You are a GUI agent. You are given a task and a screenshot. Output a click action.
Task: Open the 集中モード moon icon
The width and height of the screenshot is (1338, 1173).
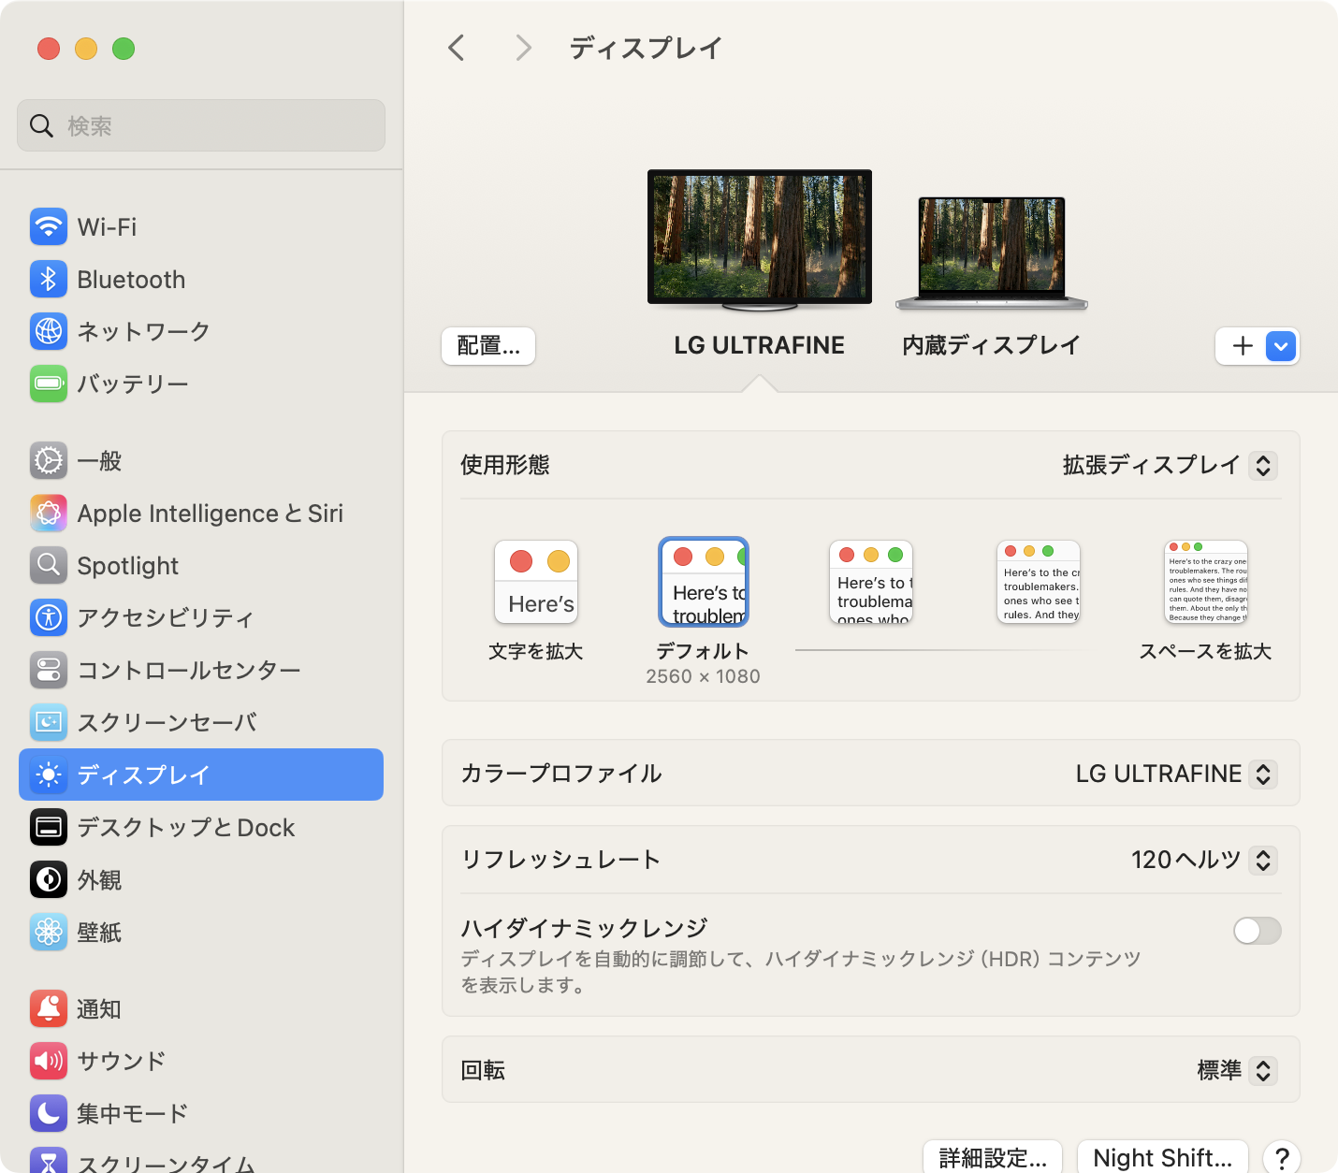[x=49, y=1113]
